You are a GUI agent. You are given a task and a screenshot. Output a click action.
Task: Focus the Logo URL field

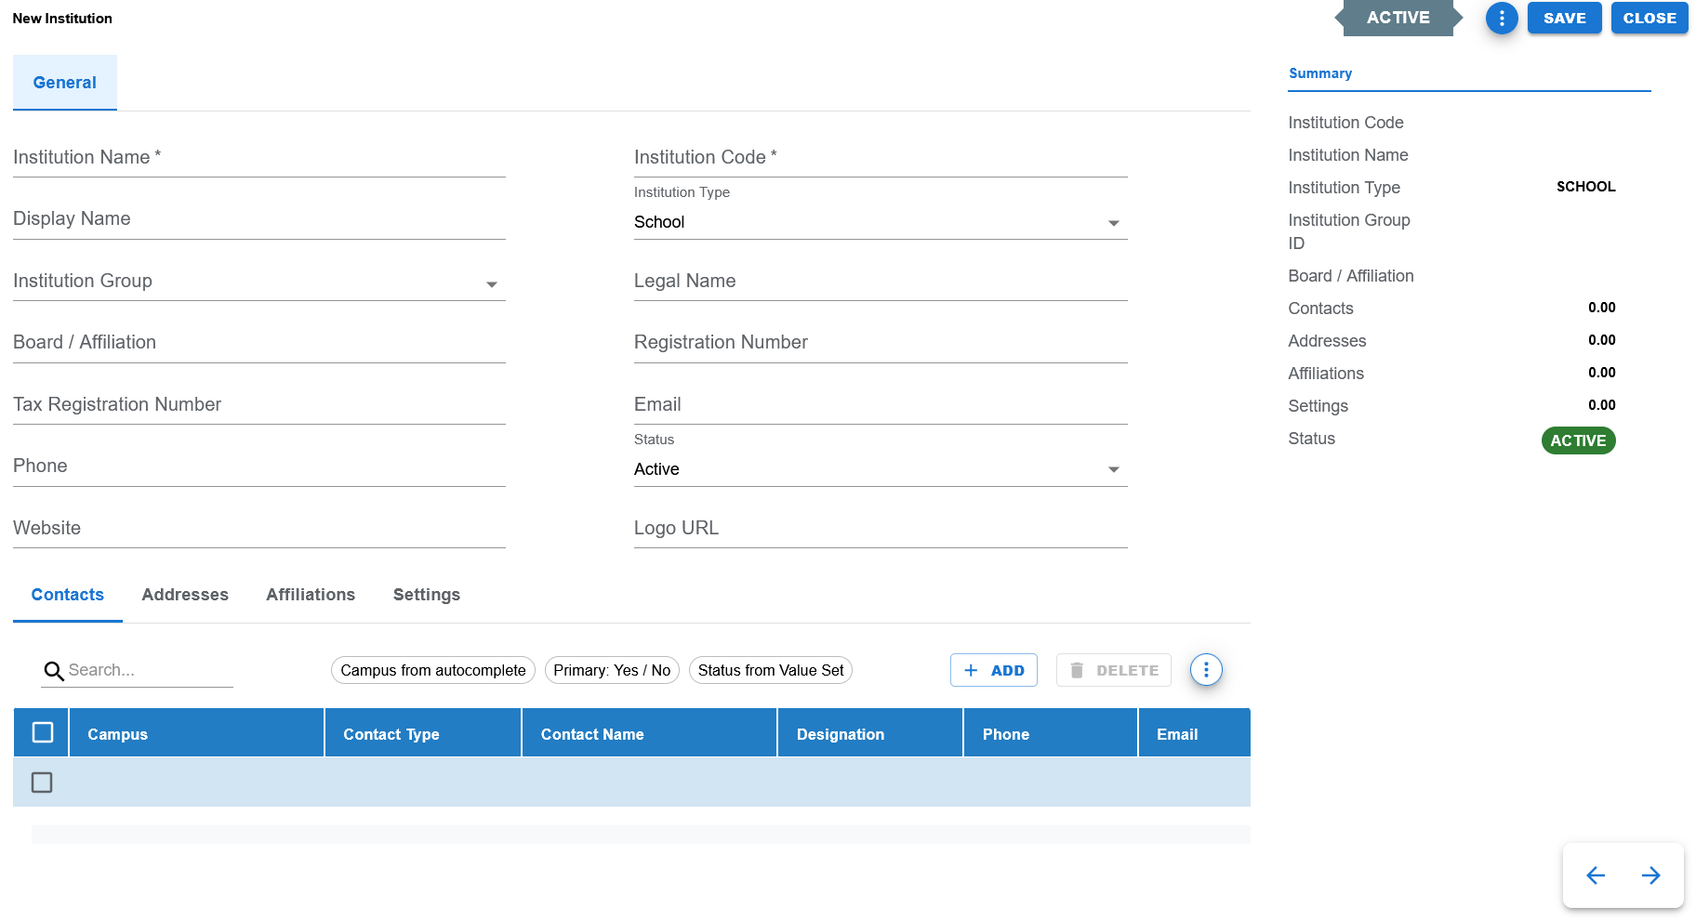pos(881,529)
